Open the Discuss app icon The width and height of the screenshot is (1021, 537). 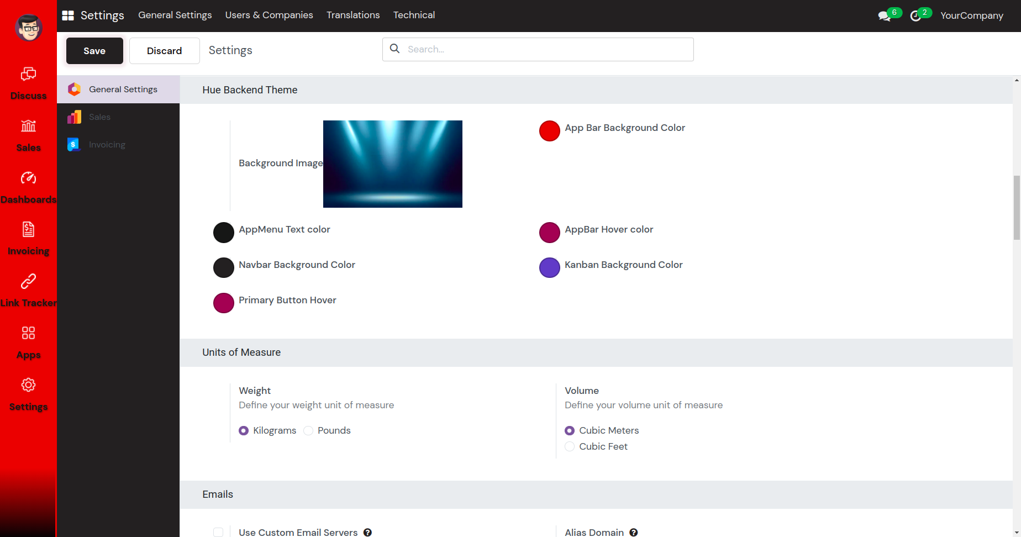pos(28,74)
